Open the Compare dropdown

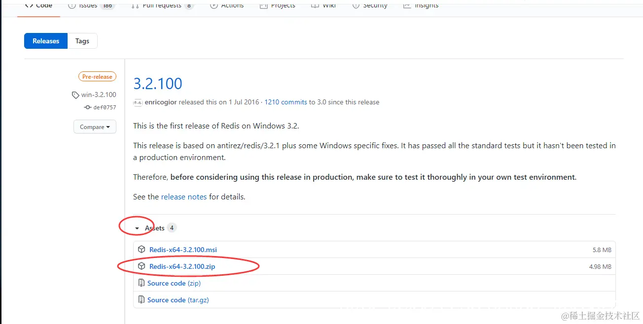point(95,127)
